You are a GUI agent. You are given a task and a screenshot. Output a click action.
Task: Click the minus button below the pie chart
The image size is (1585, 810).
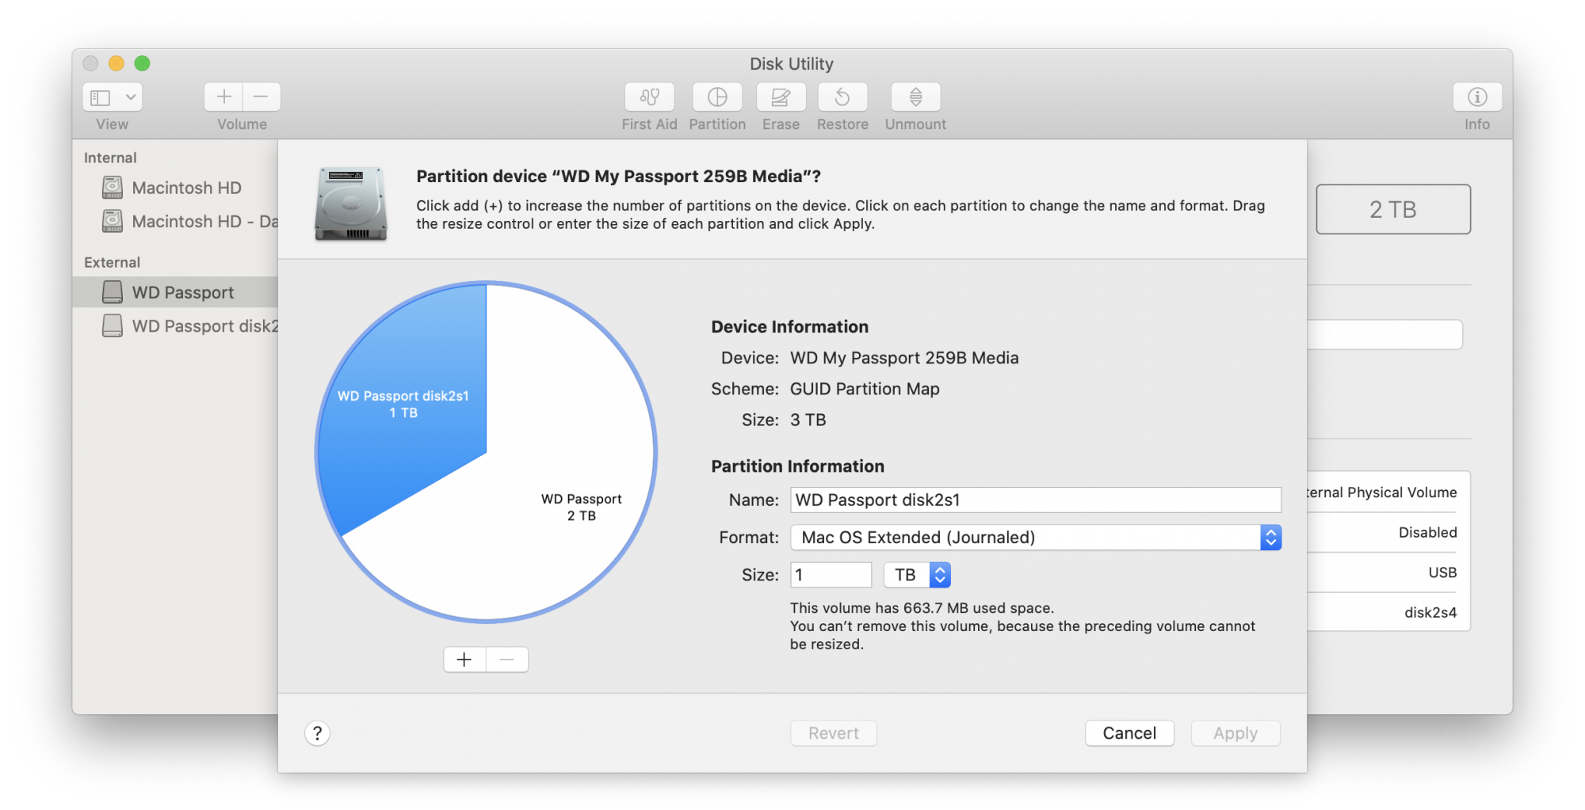pyautogui.click(x=507, y=659)
